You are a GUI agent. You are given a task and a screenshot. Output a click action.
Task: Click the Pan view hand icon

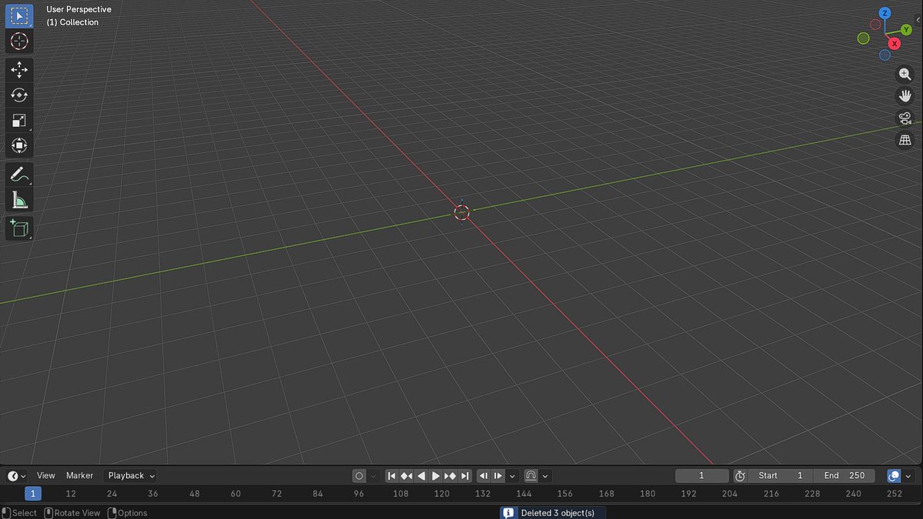pyautogui.click(x=905, y=96)
